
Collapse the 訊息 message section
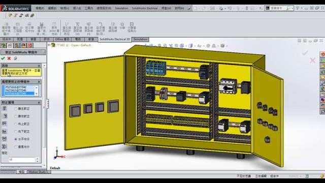[x=39, y=66]
